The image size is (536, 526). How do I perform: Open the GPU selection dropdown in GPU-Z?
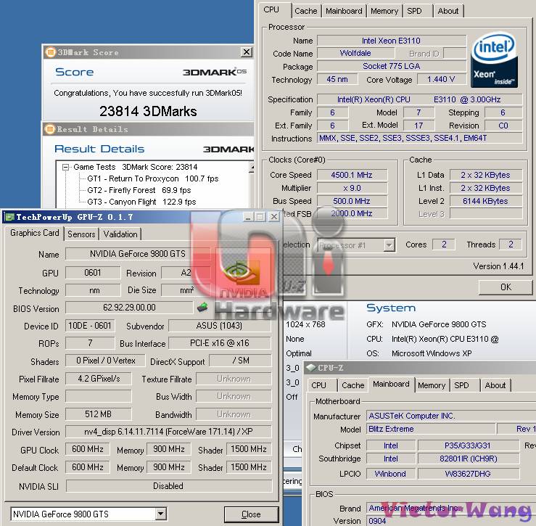click(x=161, y=514)
